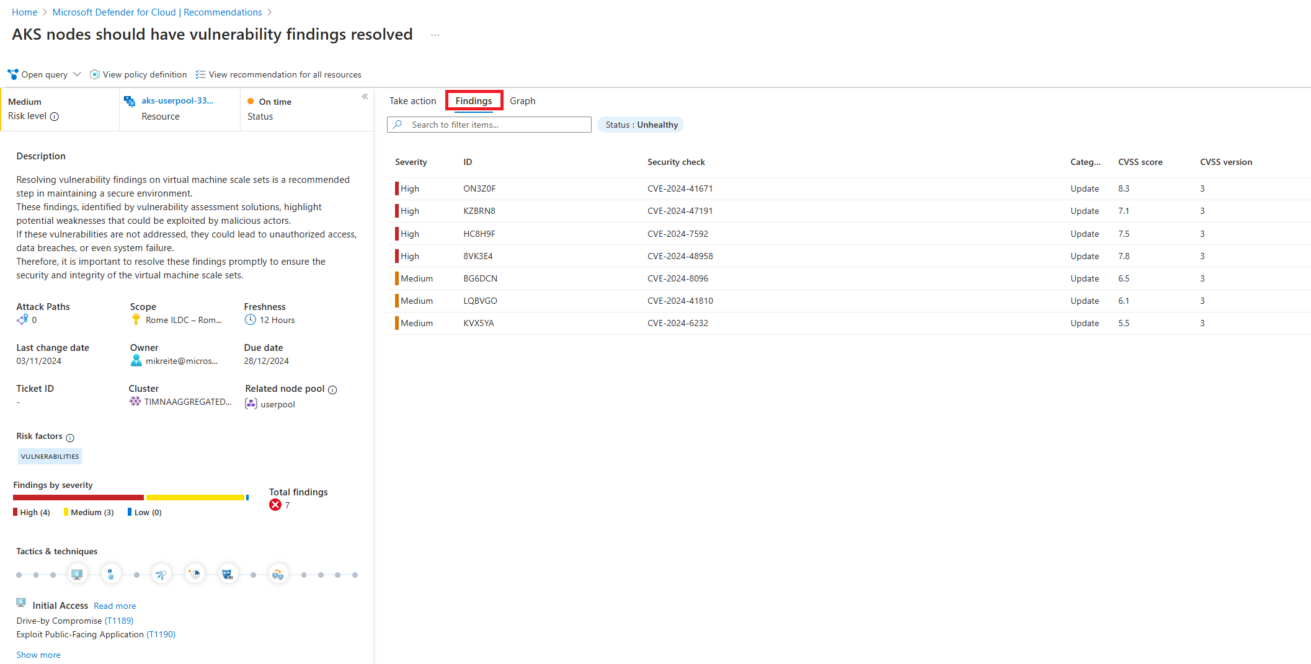Focus the Search to filter items field
This screenshot has width=1311, height=664.
coord(489,125)
